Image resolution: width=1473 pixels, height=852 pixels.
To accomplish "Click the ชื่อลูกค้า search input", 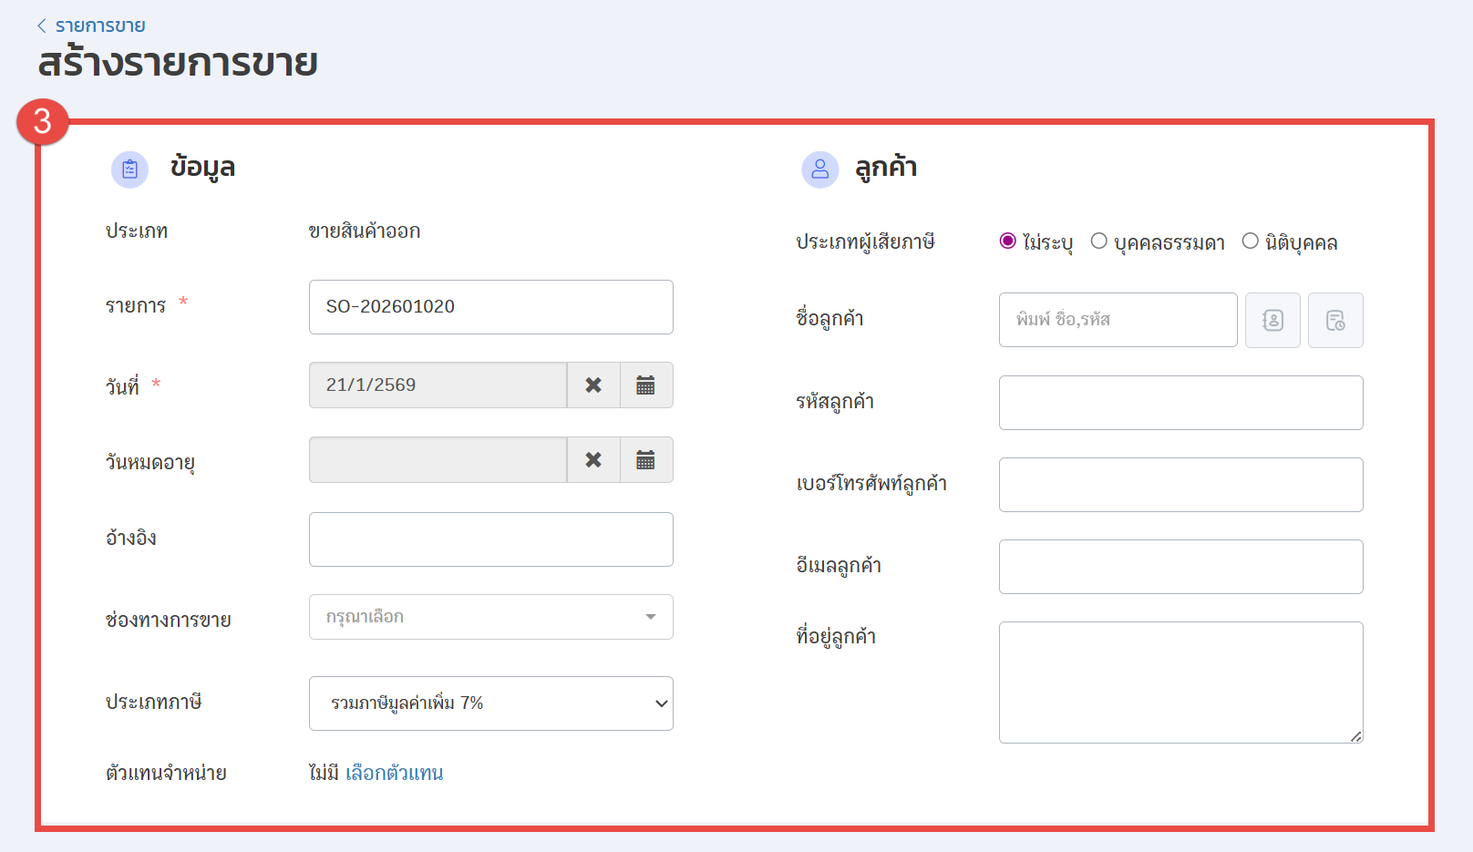I will pos(1118,320).
